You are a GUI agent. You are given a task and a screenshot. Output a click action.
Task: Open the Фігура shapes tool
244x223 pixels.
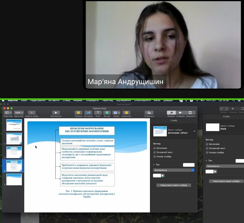click(107, 113)
